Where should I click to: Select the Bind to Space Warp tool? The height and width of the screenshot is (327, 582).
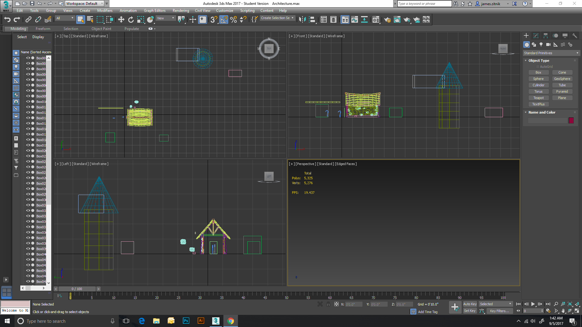[48, 20]
